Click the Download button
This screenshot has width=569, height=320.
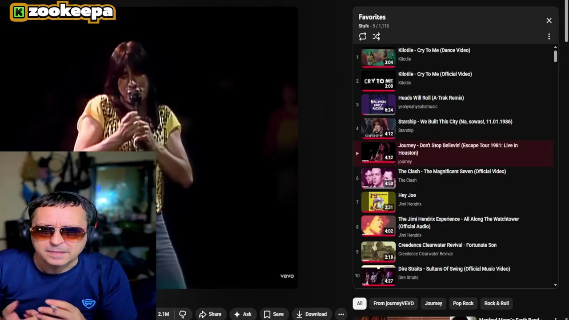tap(312, 314)
